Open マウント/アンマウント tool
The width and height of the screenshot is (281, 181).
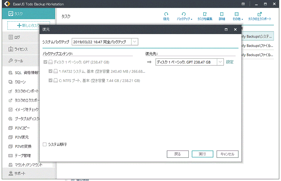[25, 165]
